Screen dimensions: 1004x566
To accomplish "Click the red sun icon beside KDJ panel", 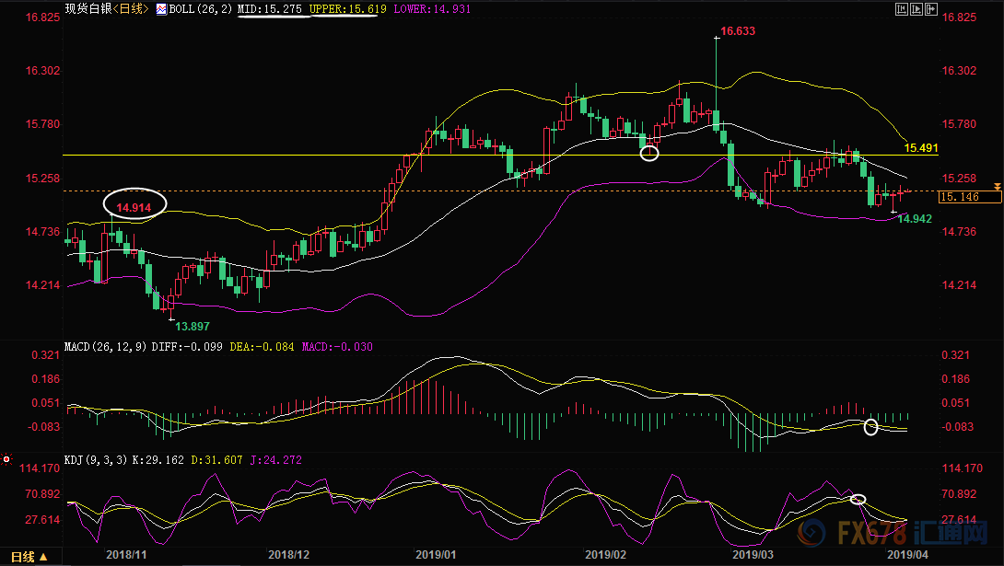I will click(6, 459).
